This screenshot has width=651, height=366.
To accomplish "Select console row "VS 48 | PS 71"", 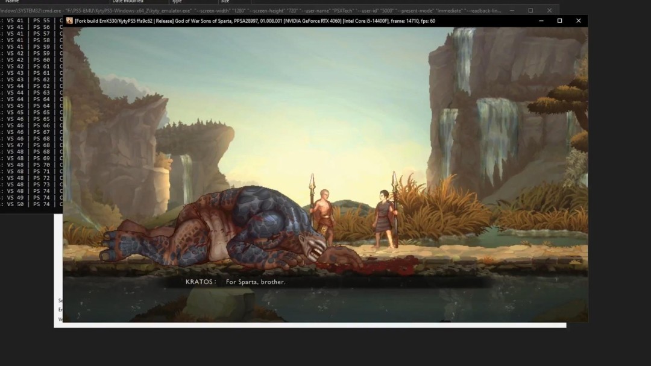I will [31, 171].
